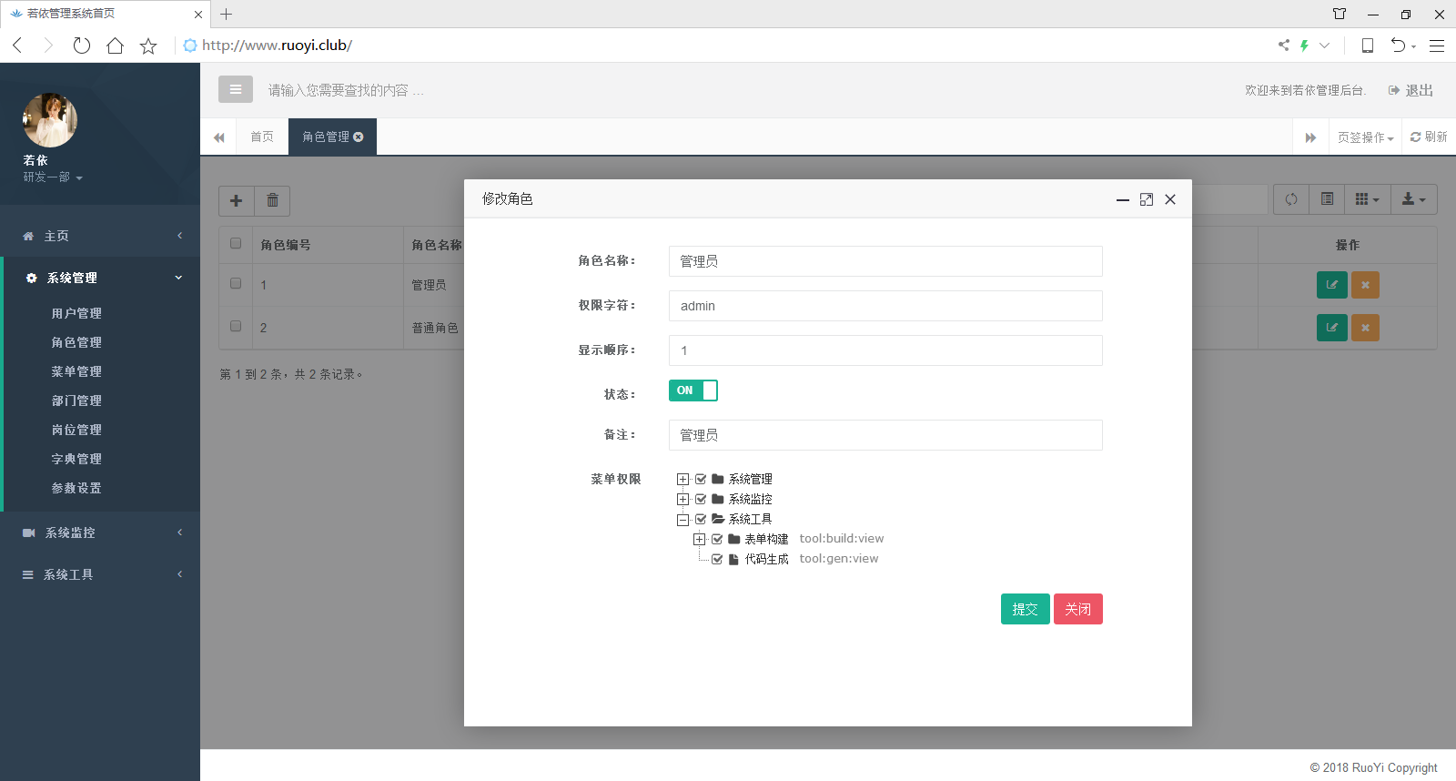Viewport: 1456px width, 781px height.
Task: Delete the role in row 2
Action: pyautogui.click(x=1365, y=328)
